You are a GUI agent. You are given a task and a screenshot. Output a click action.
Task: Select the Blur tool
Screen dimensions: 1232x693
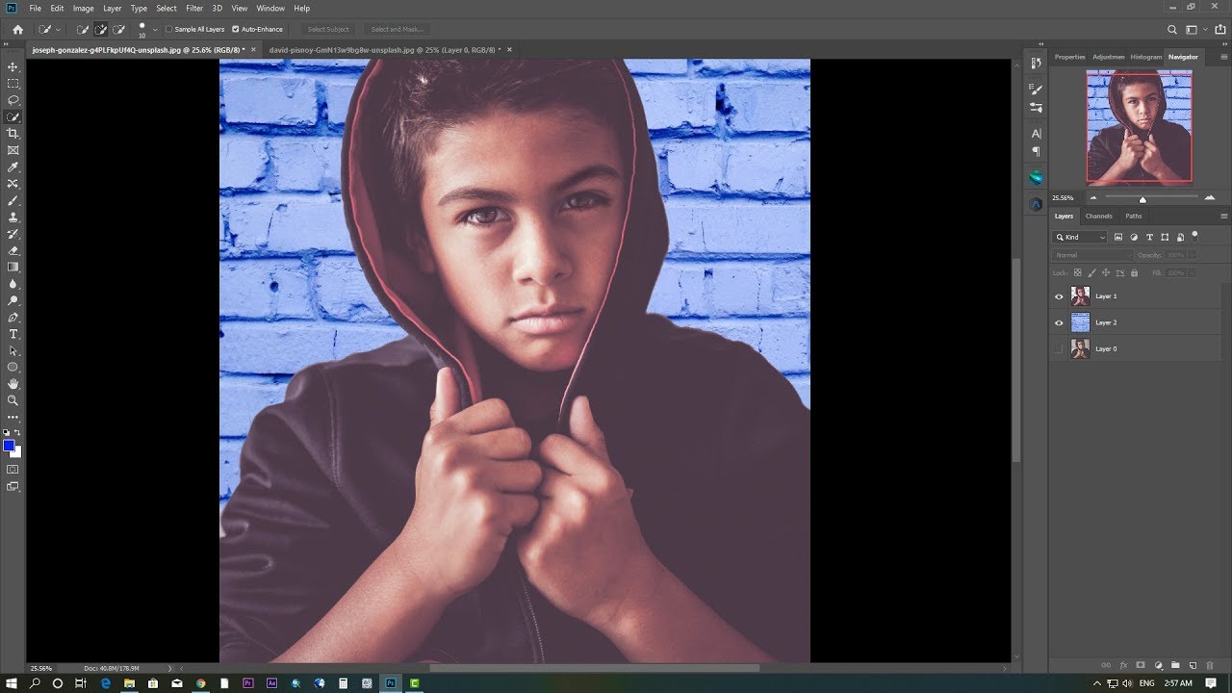13,284
